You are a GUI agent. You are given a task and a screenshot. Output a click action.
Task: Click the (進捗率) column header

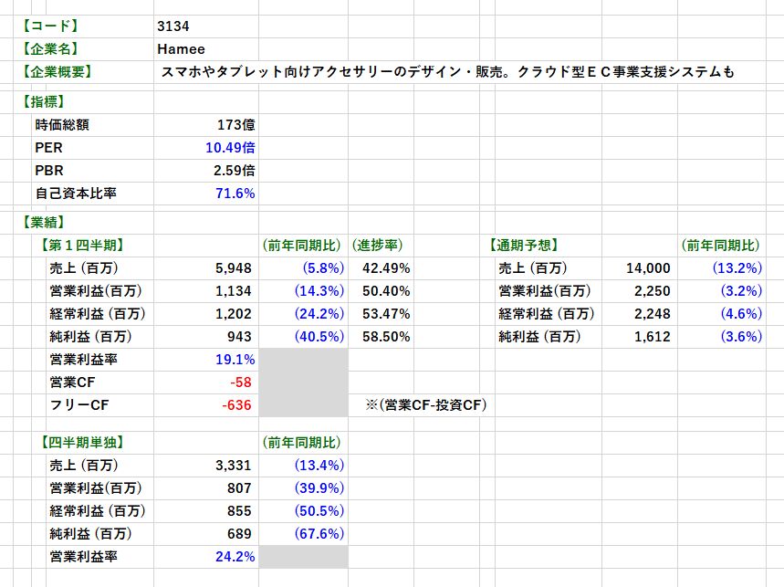point(377,246)
